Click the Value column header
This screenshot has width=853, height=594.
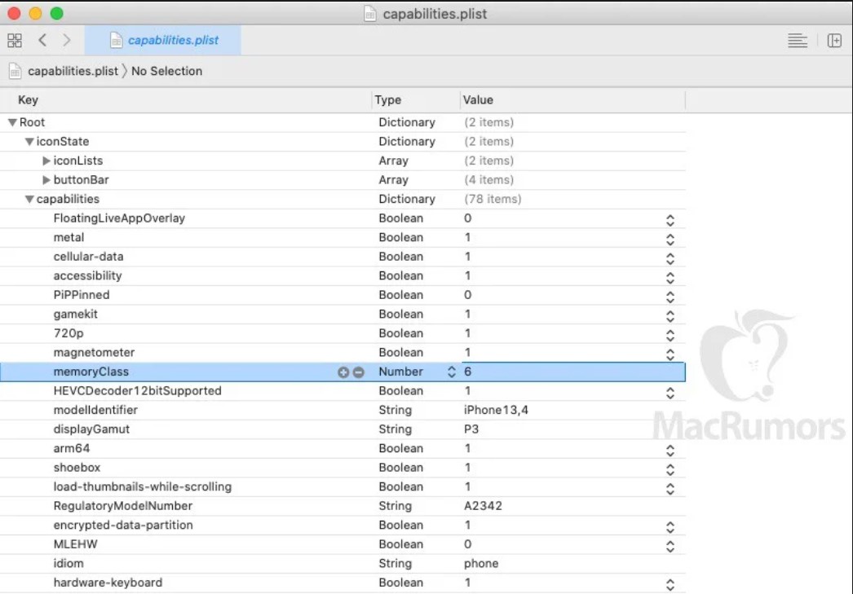[x=478, y=100]
